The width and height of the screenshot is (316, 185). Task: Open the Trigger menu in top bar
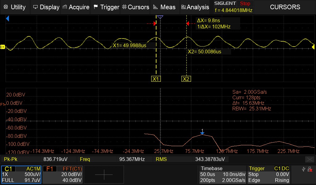point(106,7)
